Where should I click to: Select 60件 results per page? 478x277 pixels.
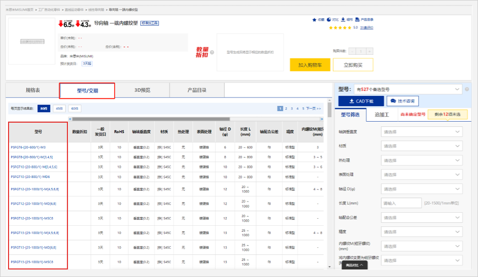[x=74, y=108]
